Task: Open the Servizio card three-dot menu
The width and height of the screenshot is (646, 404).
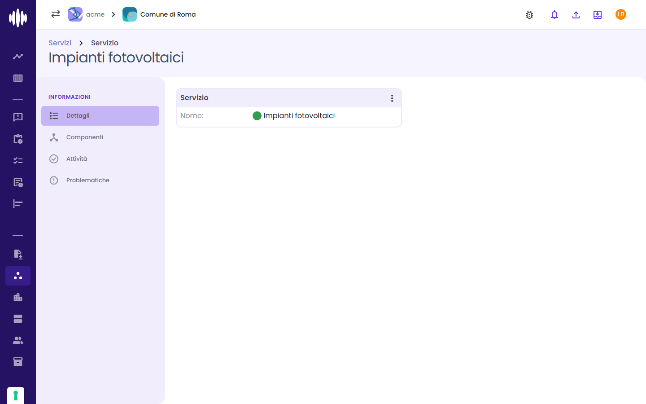Action: tap(392, 98)
